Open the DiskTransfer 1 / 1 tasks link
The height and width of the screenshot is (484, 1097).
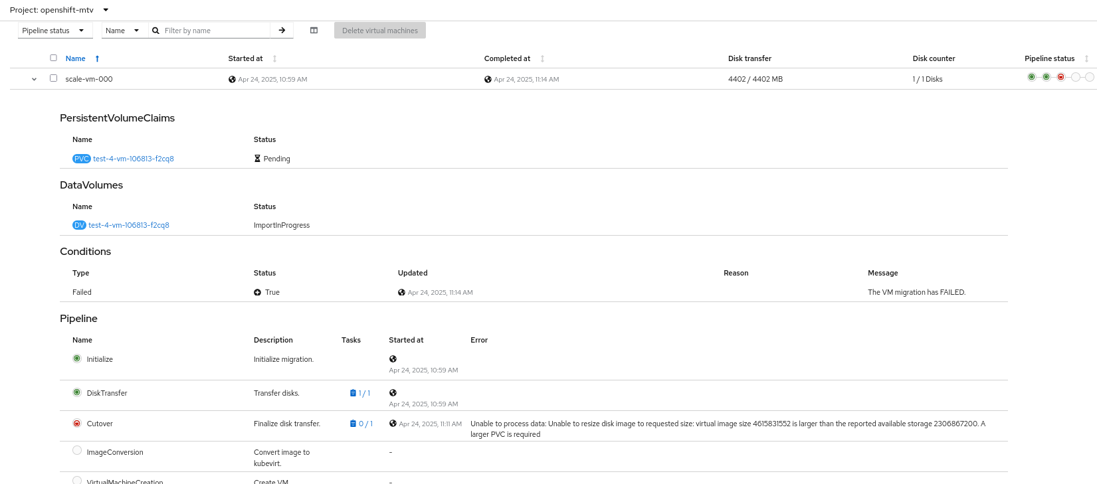(x=360, y=393)
